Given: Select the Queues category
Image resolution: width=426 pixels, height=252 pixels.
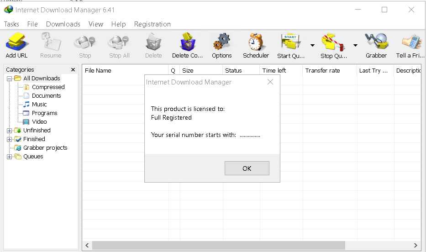Looking at the screenshot, I should 33,157.
